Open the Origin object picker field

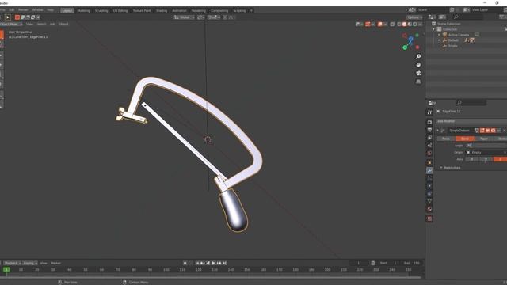tap(486, 153)
